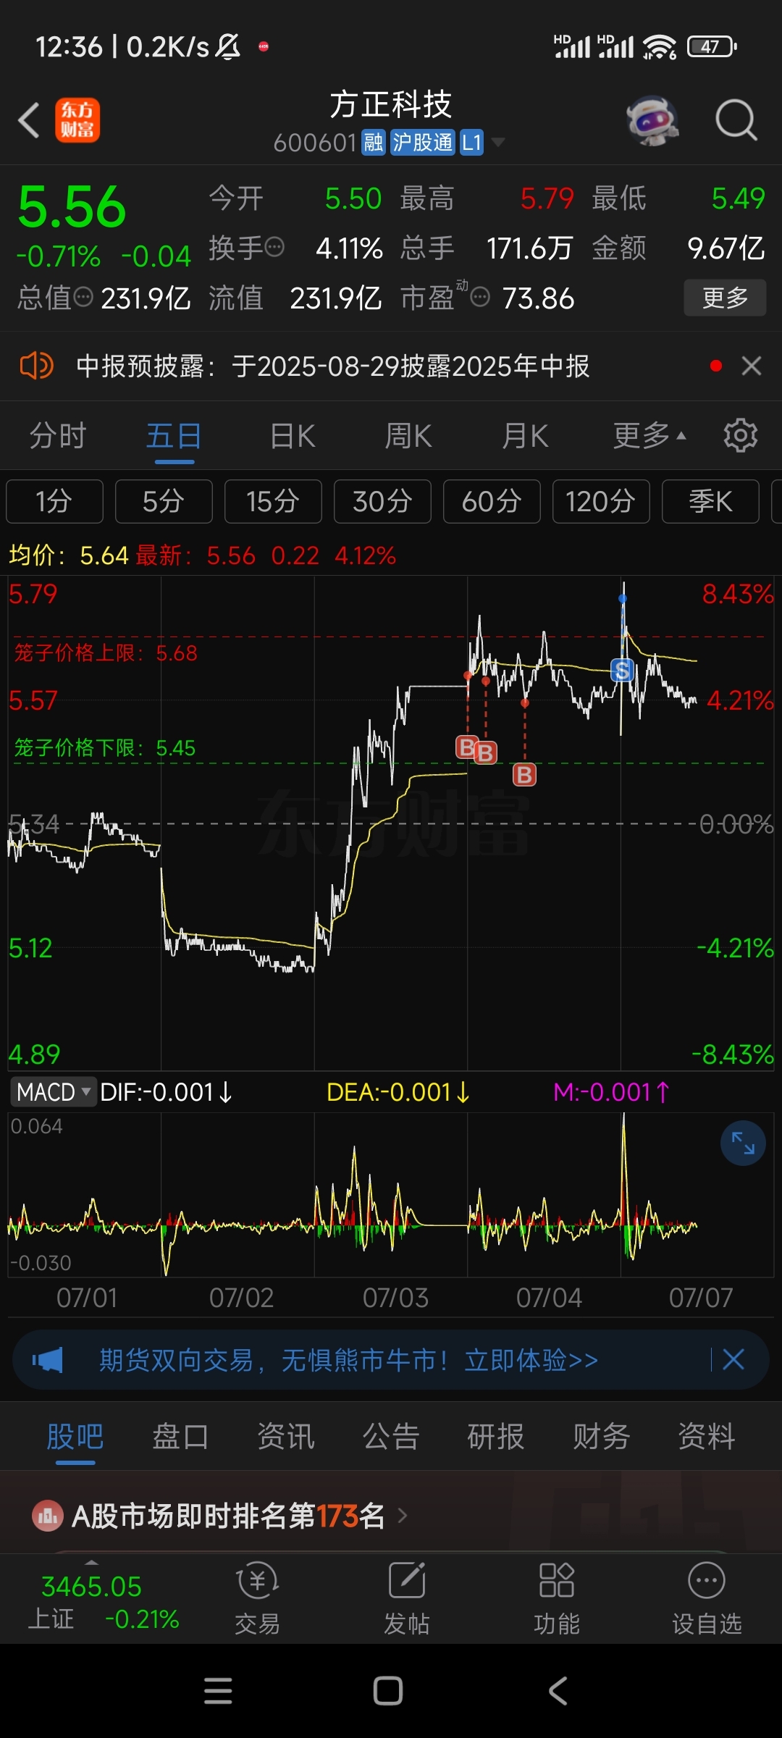Tap the speaker announcement icon

pyautogui.click(x=36, y=366)
